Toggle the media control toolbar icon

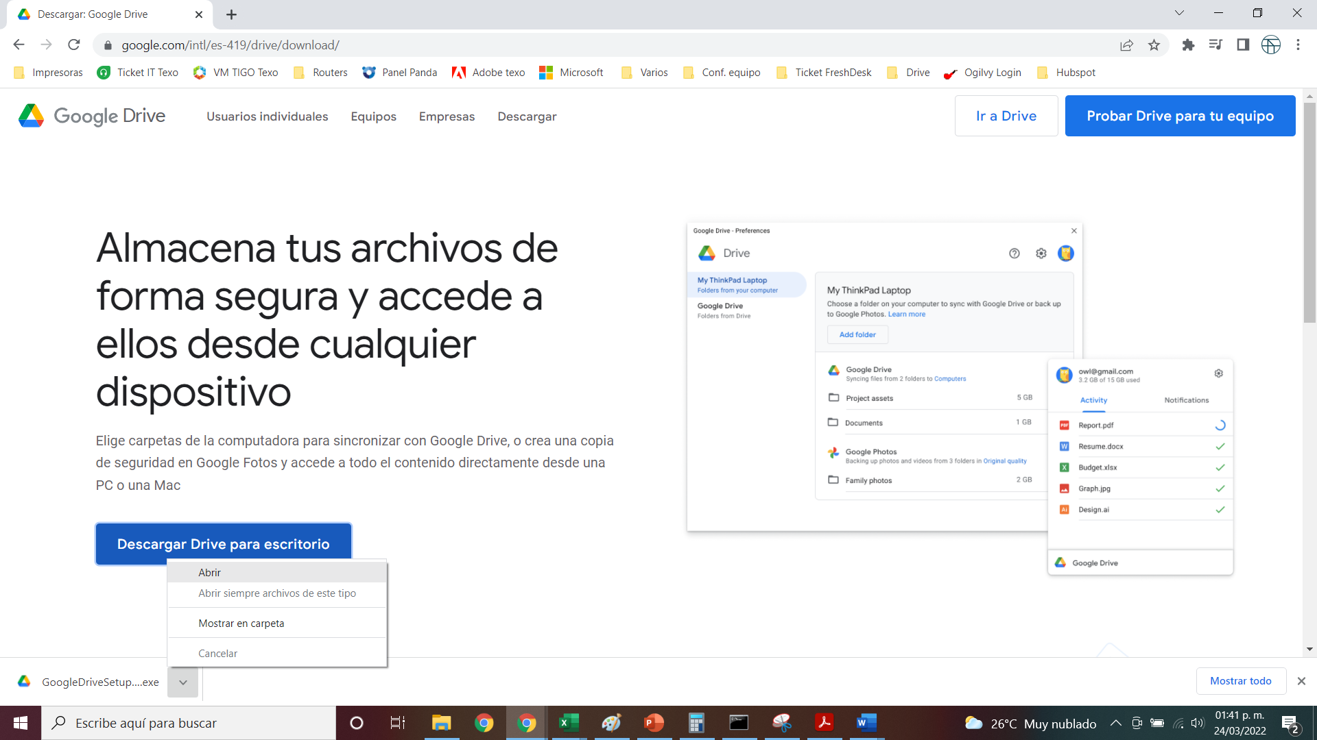(1215, 45)
